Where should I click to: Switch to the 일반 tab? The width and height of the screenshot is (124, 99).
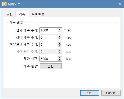click(x=9, y=14)
